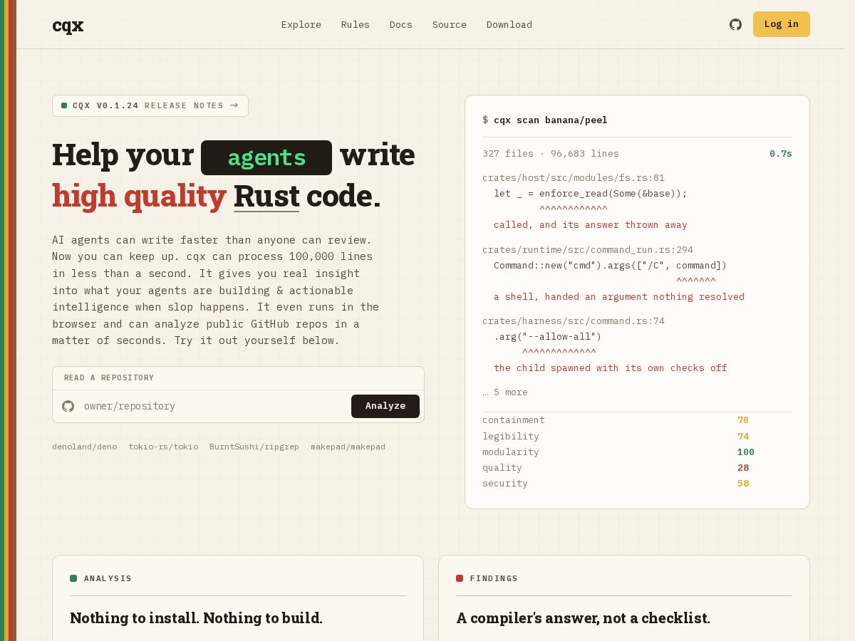Click the '… 5 more' findings text
This screenshot has width=855, height=641.
coord(505,392)
